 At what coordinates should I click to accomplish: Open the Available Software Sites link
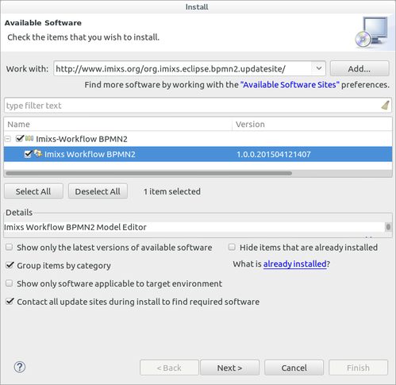coord(290,85)
